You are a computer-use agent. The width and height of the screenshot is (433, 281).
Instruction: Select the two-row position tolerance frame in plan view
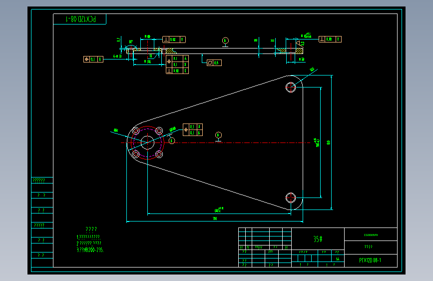click(x=193, y=129)
